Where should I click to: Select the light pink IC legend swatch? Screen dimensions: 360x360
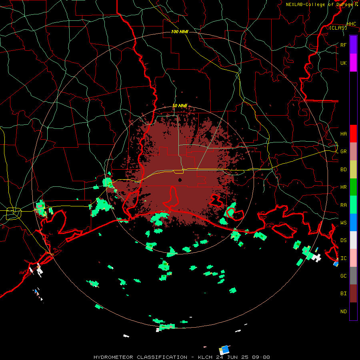click(x=353, y=258)
